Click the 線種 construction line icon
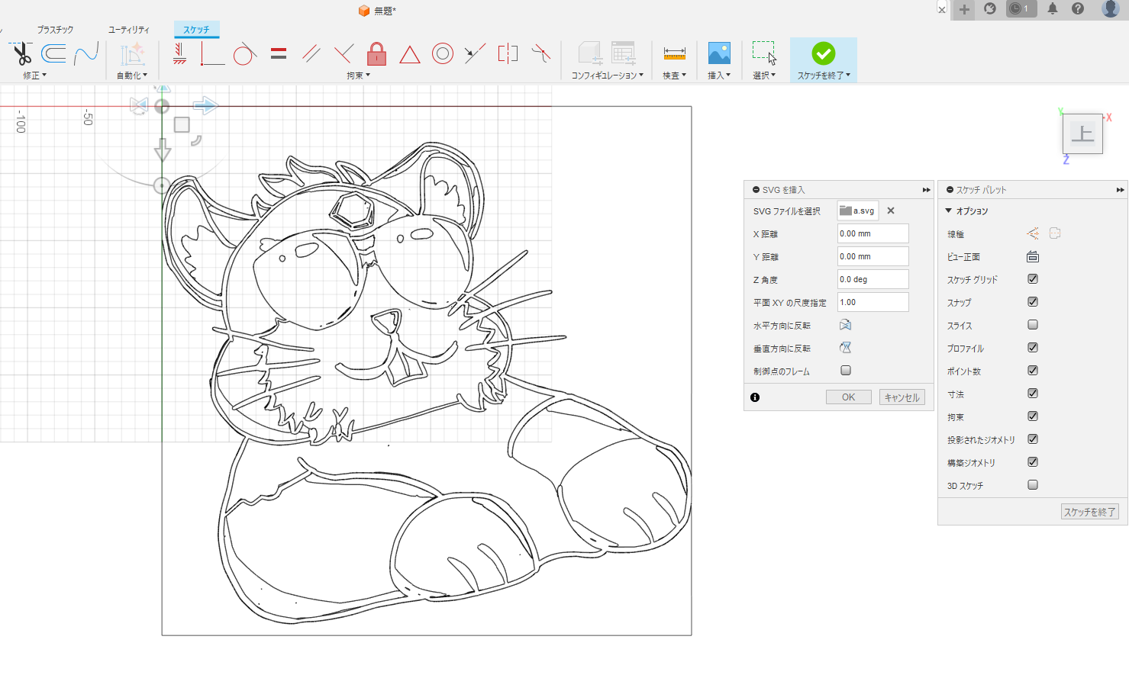 click(x=1033, y=233)
